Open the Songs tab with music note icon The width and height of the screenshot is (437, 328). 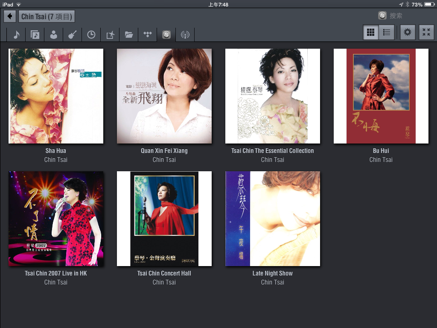(16, 35)
